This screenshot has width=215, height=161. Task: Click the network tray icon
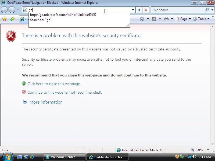pos(189,156)
